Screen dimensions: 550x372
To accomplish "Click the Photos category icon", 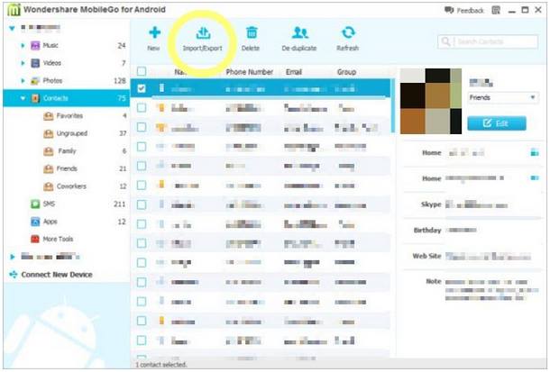I will point(35,81).
